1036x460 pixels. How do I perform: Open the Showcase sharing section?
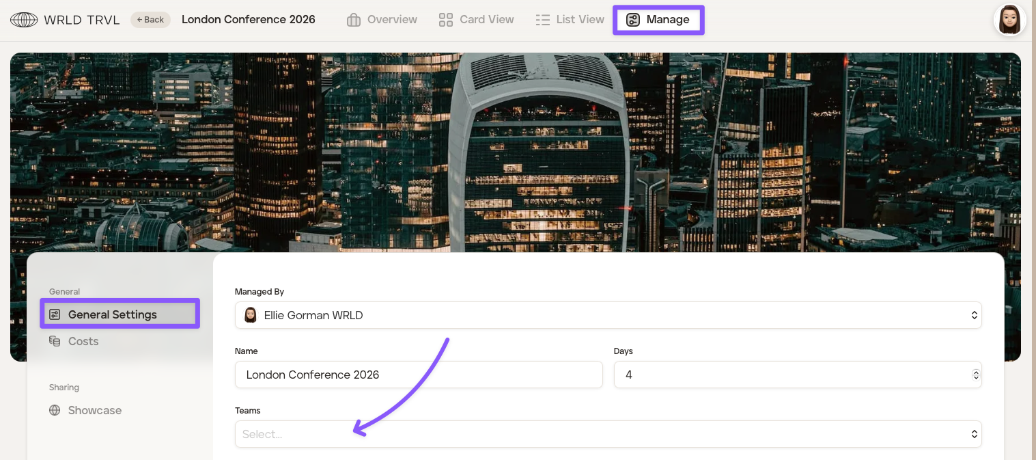[x=94, y=410]
